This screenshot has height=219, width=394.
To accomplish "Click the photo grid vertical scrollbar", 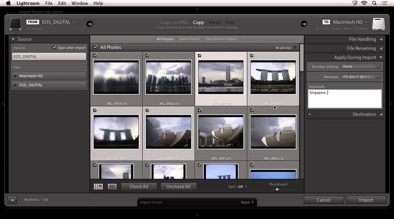I will pos(302,58).
